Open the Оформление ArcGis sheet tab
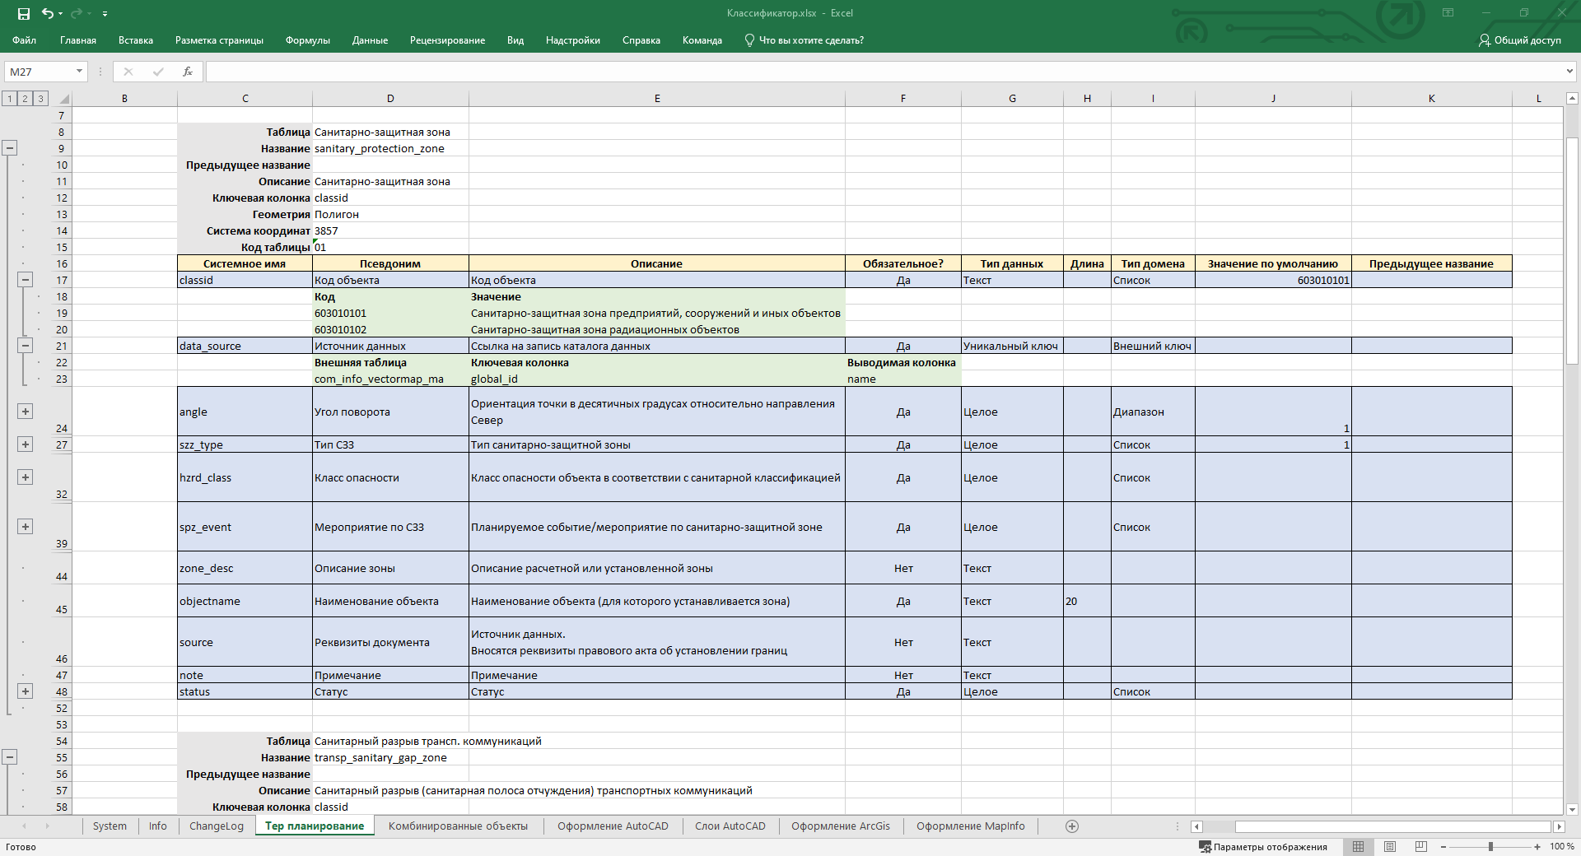This screenshot has width=1581, height=856. pyautogui.click(x=841, y=826)
